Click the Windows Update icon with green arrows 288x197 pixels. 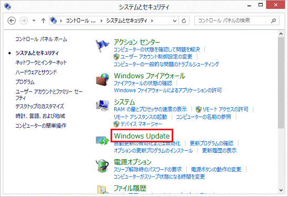[x=103, y=140]
